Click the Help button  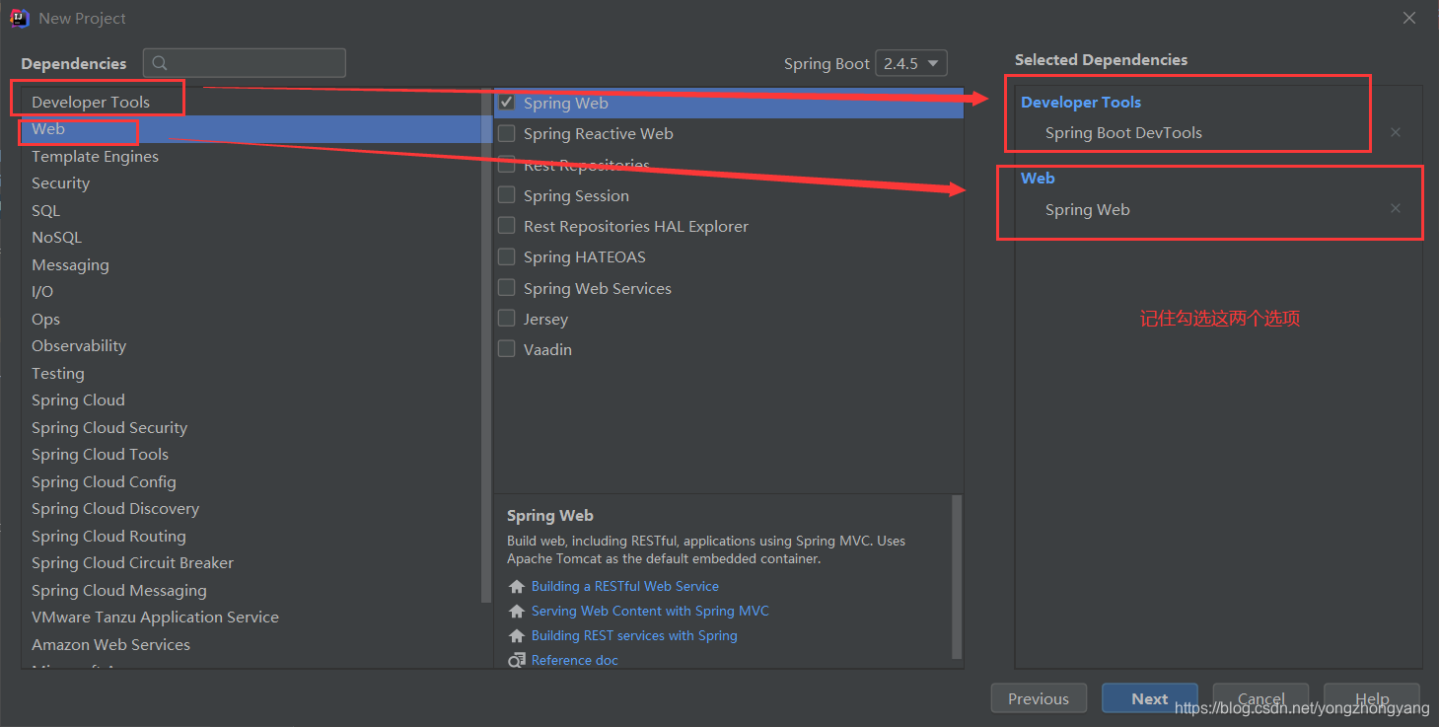pos(1372,698)
